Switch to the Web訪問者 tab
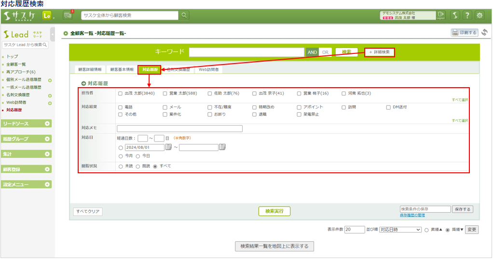The height and width of the screenshot is (259, 493). [208, 69]
